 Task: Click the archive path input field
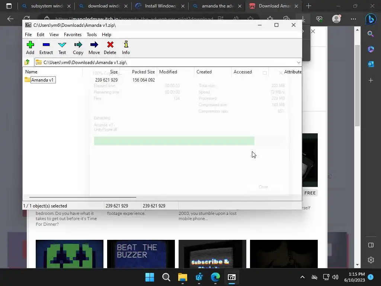(165, 63)
